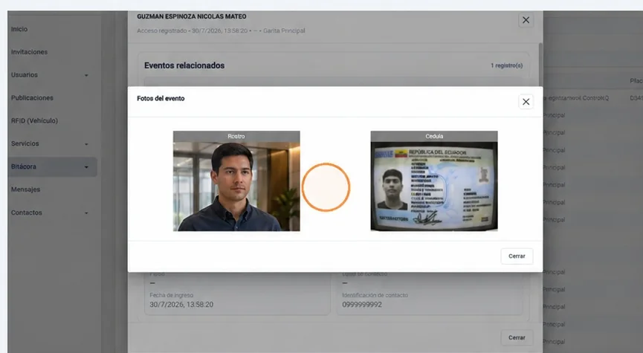Click the dimmed Cerrar button in detail panel

517,337
